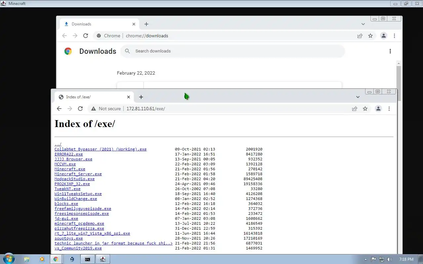The image size is (423, 264).
Task: Share the 172.81.110.61/exe/ page
Action: pos(355,109)
